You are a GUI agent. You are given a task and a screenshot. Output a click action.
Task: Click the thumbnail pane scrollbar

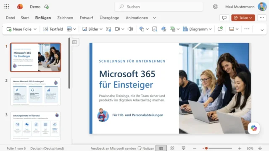pyautogui.click(x=69, y=63)
